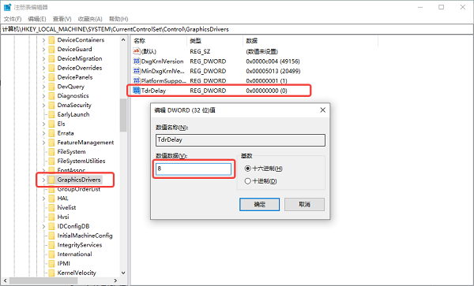Click the International folder icon
474x286 pixels.
point(51,254)
